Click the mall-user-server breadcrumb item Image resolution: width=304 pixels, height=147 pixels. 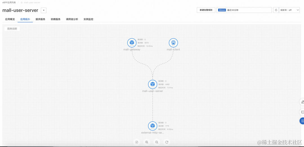(x=32, y=3)
